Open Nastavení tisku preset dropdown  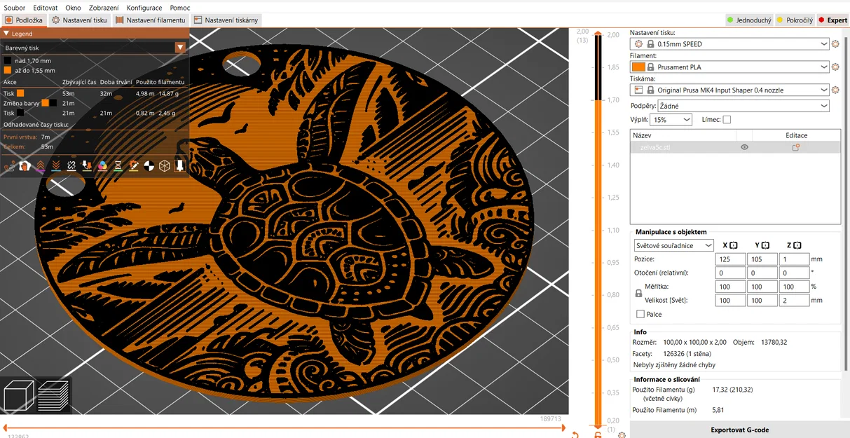729,43
